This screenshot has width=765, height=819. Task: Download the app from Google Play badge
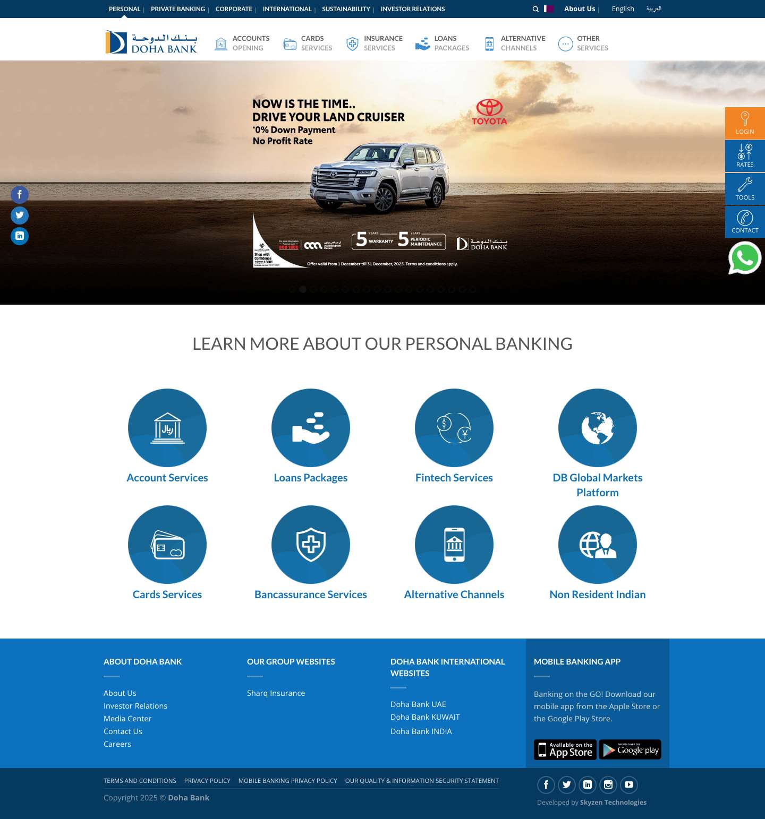(x=630, y=749)
